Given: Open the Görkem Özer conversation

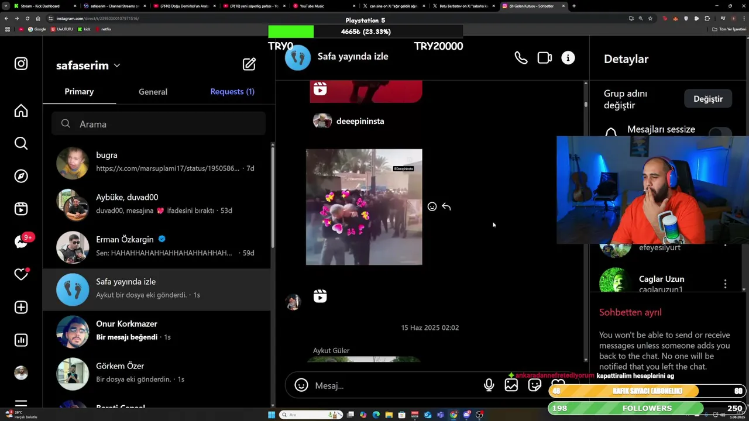Looking at the screenshot, I should pyautogui.click(x=157, y=374).
